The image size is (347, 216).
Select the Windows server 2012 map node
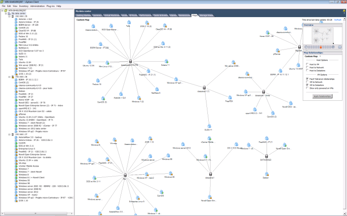[x=183, y=144]
